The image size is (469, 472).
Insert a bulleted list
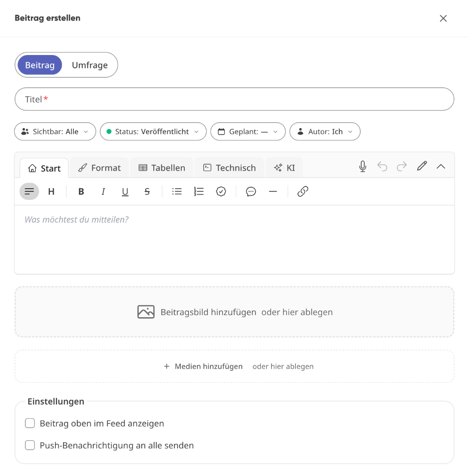pyautogui.click(x=177, y=191)
